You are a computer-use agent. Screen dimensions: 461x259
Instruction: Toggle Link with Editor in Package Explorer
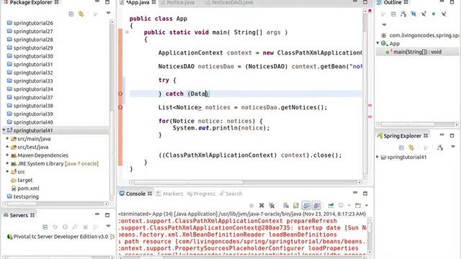click(x=81, y=14)
